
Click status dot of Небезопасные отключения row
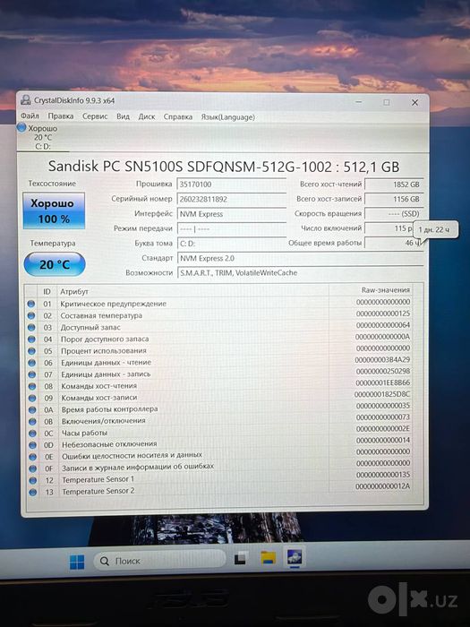pos(33,444)
